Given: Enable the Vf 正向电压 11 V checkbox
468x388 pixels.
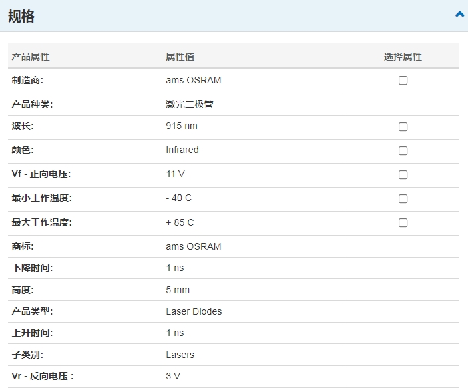Looking at the screenshot, I should click(403, 174).
